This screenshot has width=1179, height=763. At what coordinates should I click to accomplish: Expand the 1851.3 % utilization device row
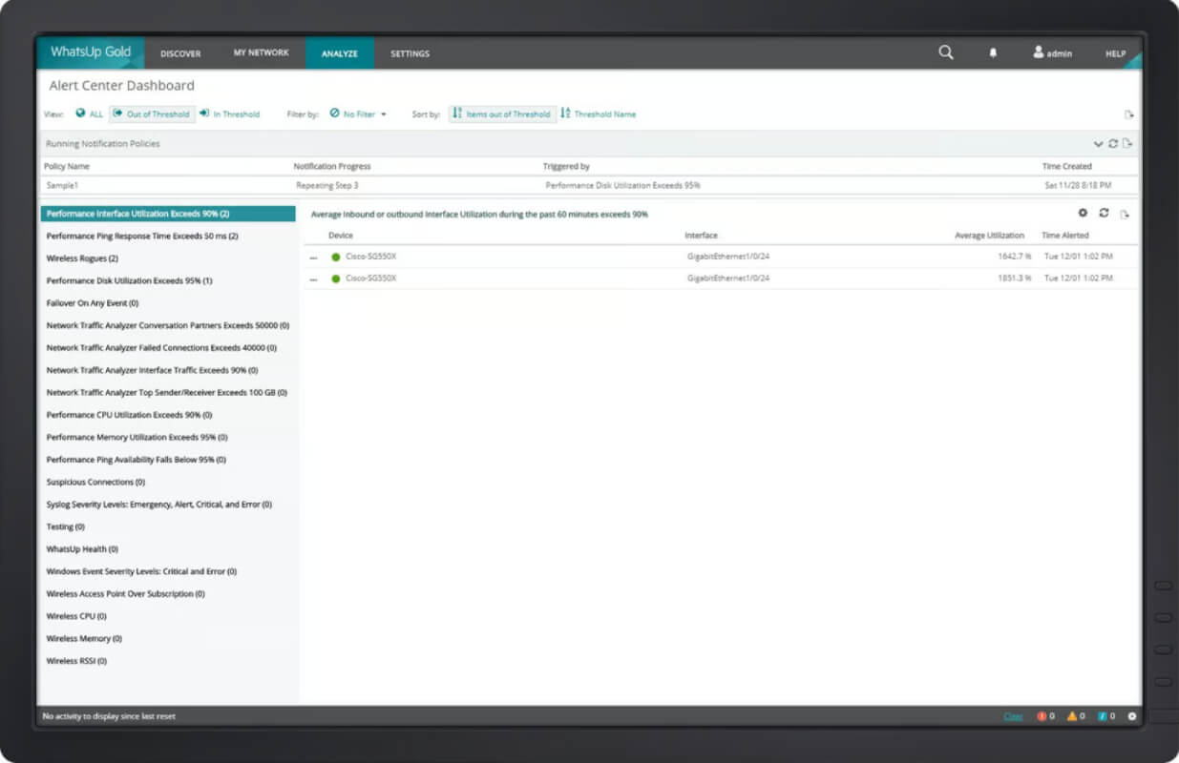point(313,278)
